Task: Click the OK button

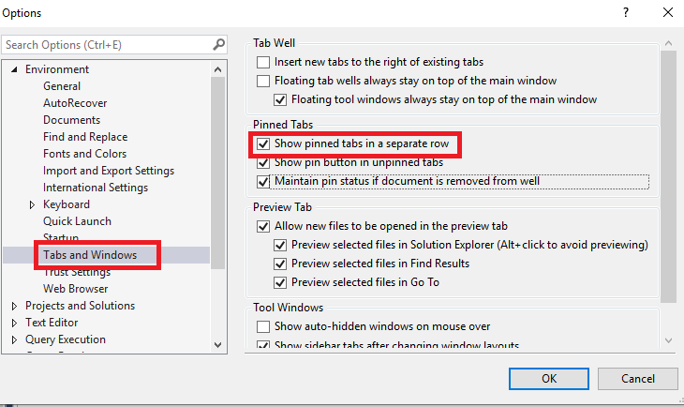Action: coord(549,379)
